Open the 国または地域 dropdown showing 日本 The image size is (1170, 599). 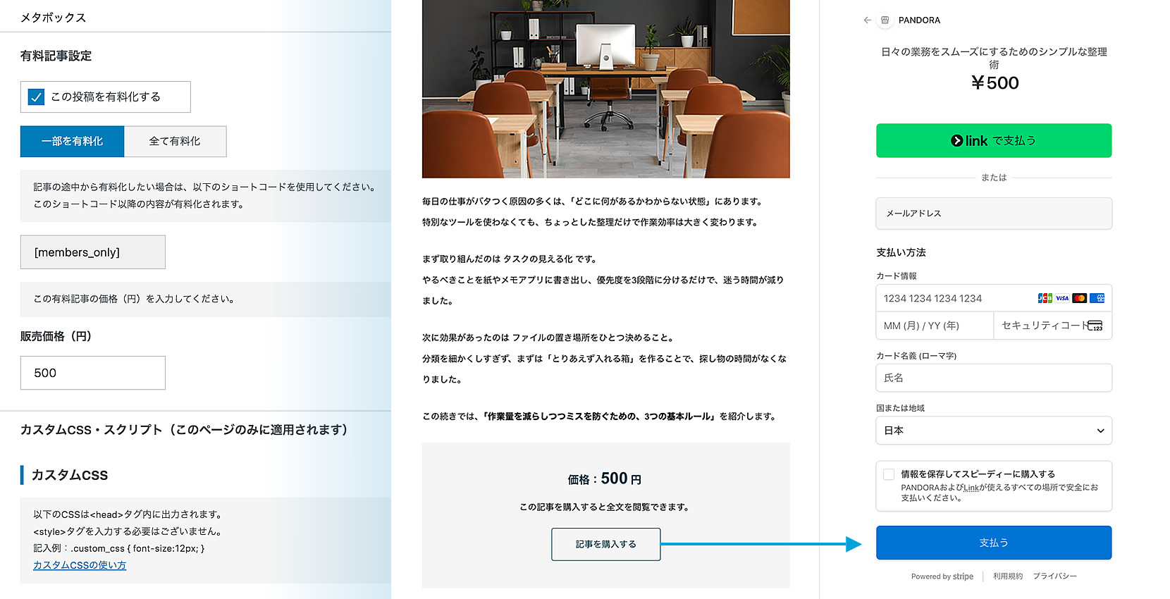pos(994,431)
